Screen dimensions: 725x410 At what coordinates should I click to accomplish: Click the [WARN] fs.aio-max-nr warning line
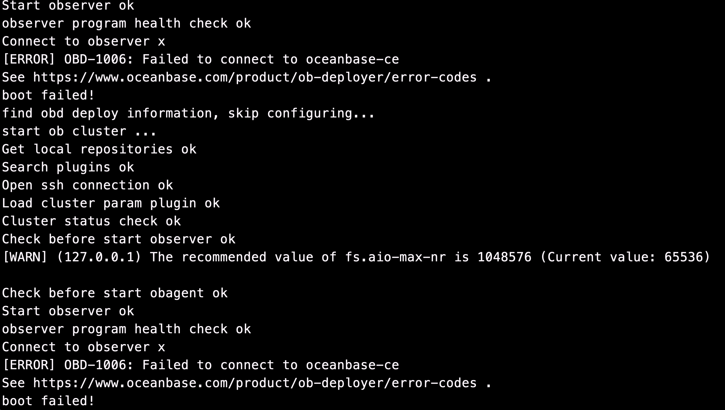pyautogui.click(x=356, y=257)
